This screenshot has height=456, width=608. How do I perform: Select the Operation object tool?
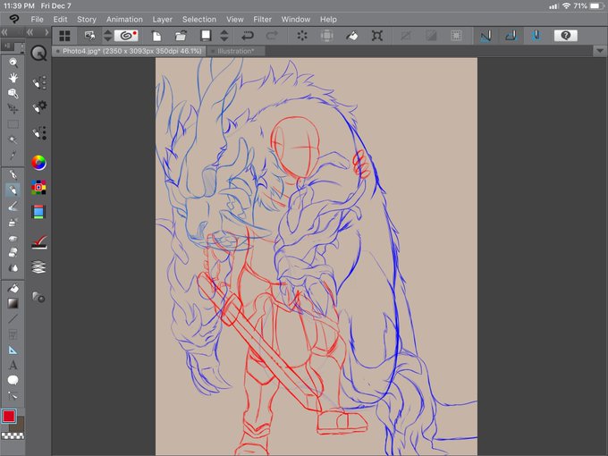pos(13,93)
